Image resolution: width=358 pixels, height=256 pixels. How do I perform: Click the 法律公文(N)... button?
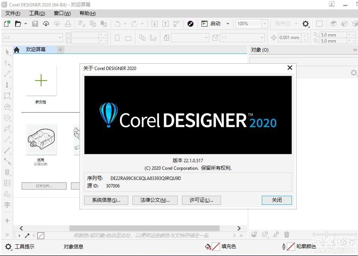(x=155, y=200)
